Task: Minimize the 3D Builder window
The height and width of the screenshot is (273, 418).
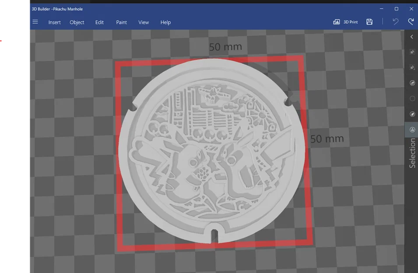Action: (x=382, y=9)
